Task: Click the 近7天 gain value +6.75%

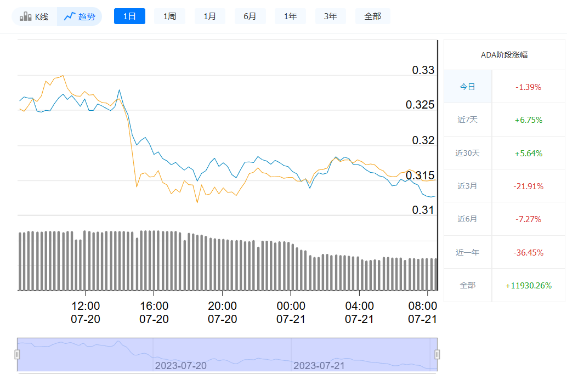Action: pos(528,120)
